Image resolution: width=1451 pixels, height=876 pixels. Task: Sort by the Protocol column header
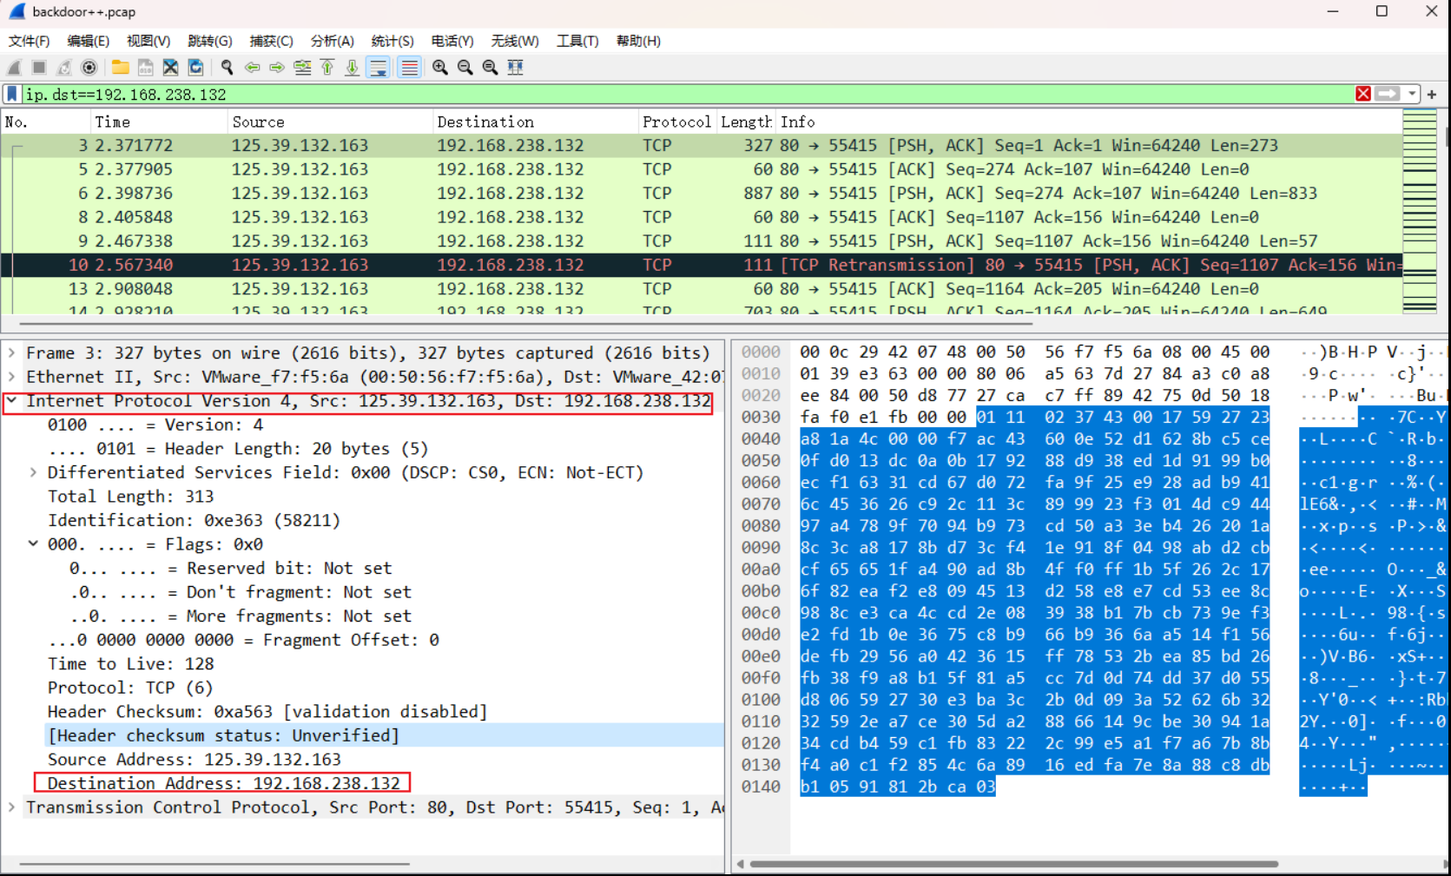click(676, 122)
